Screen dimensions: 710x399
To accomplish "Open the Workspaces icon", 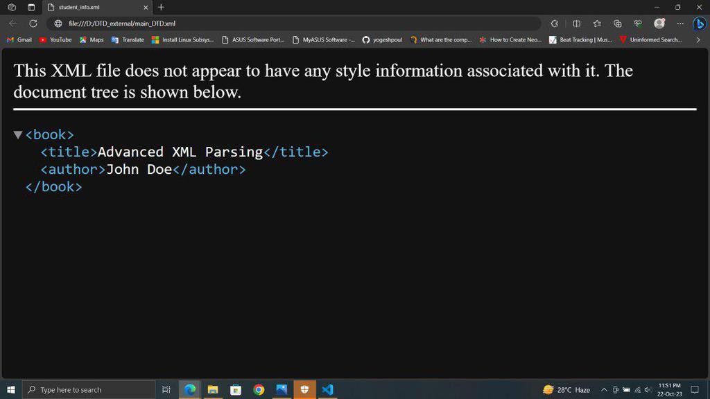I will (x=12, y=7).
